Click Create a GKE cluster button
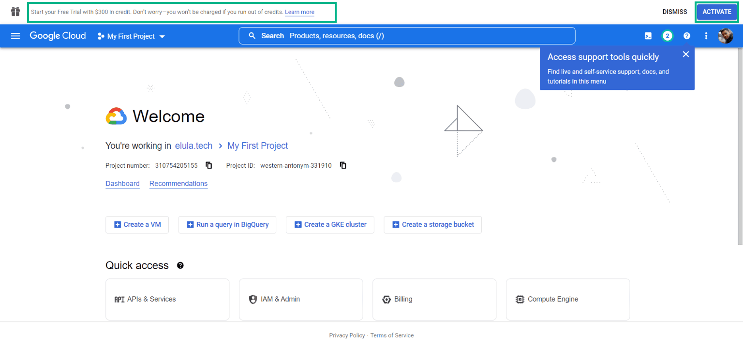This screenshot has height=349, width=743. click(330, 225)
